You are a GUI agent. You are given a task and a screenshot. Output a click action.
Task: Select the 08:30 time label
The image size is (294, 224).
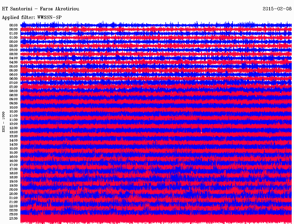(x=13, y=95)
